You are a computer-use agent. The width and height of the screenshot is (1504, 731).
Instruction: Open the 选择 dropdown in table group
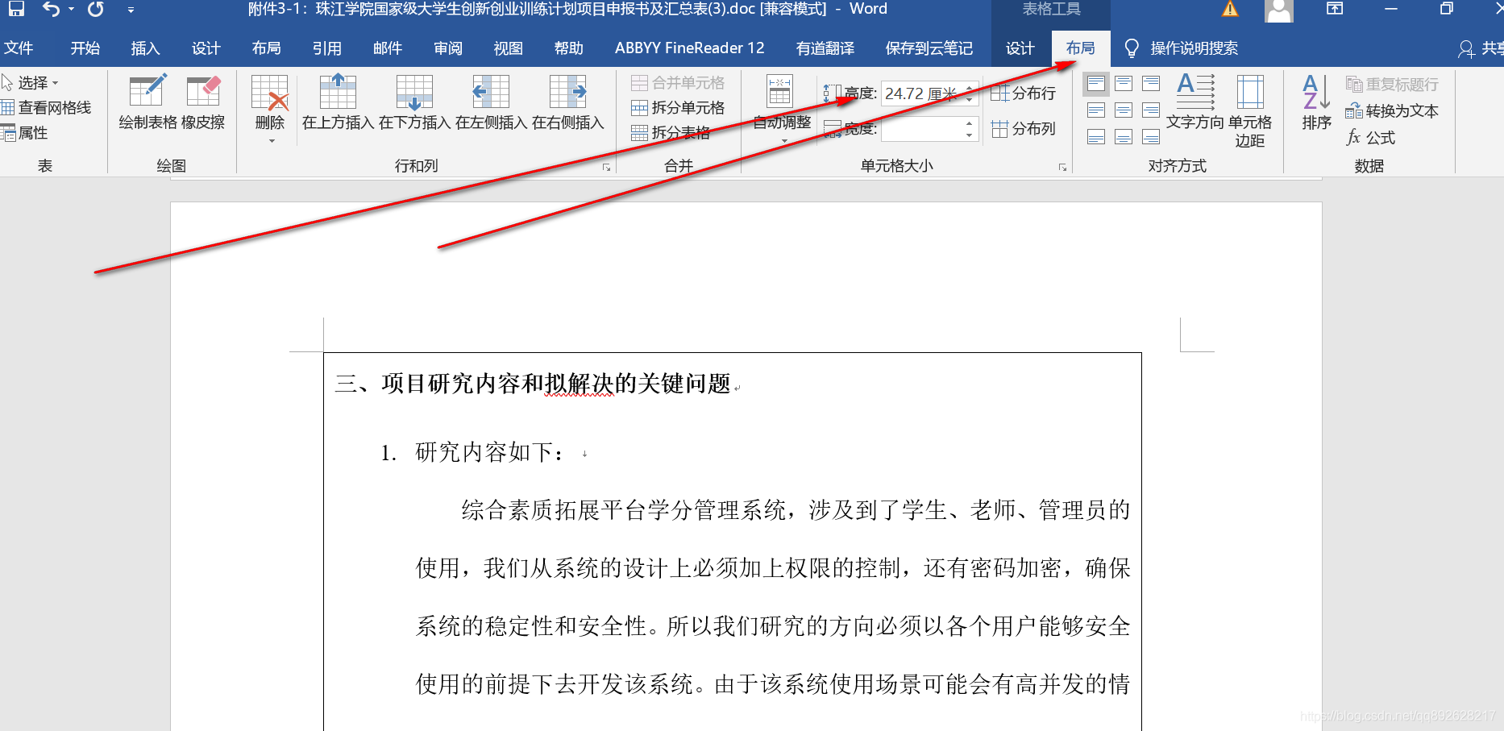[x=31, y=83]
